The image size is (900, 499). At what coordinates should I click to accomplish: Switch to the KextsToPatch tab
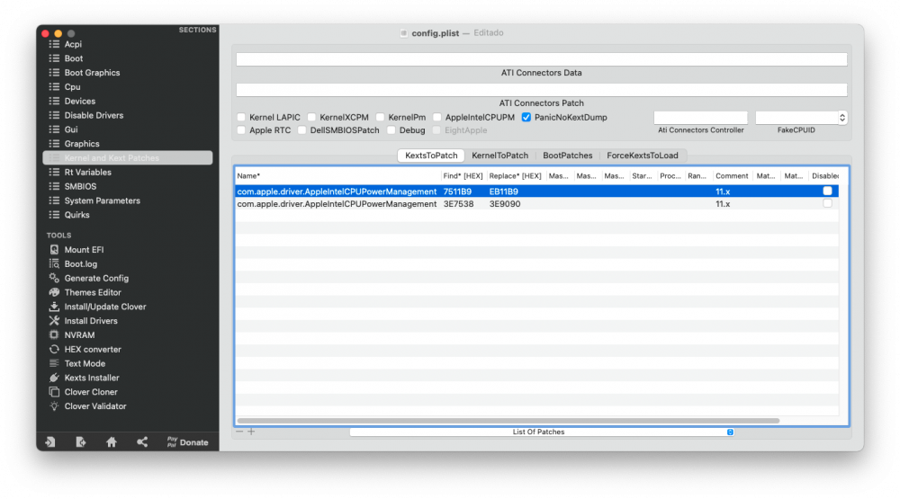coord(431,156)
